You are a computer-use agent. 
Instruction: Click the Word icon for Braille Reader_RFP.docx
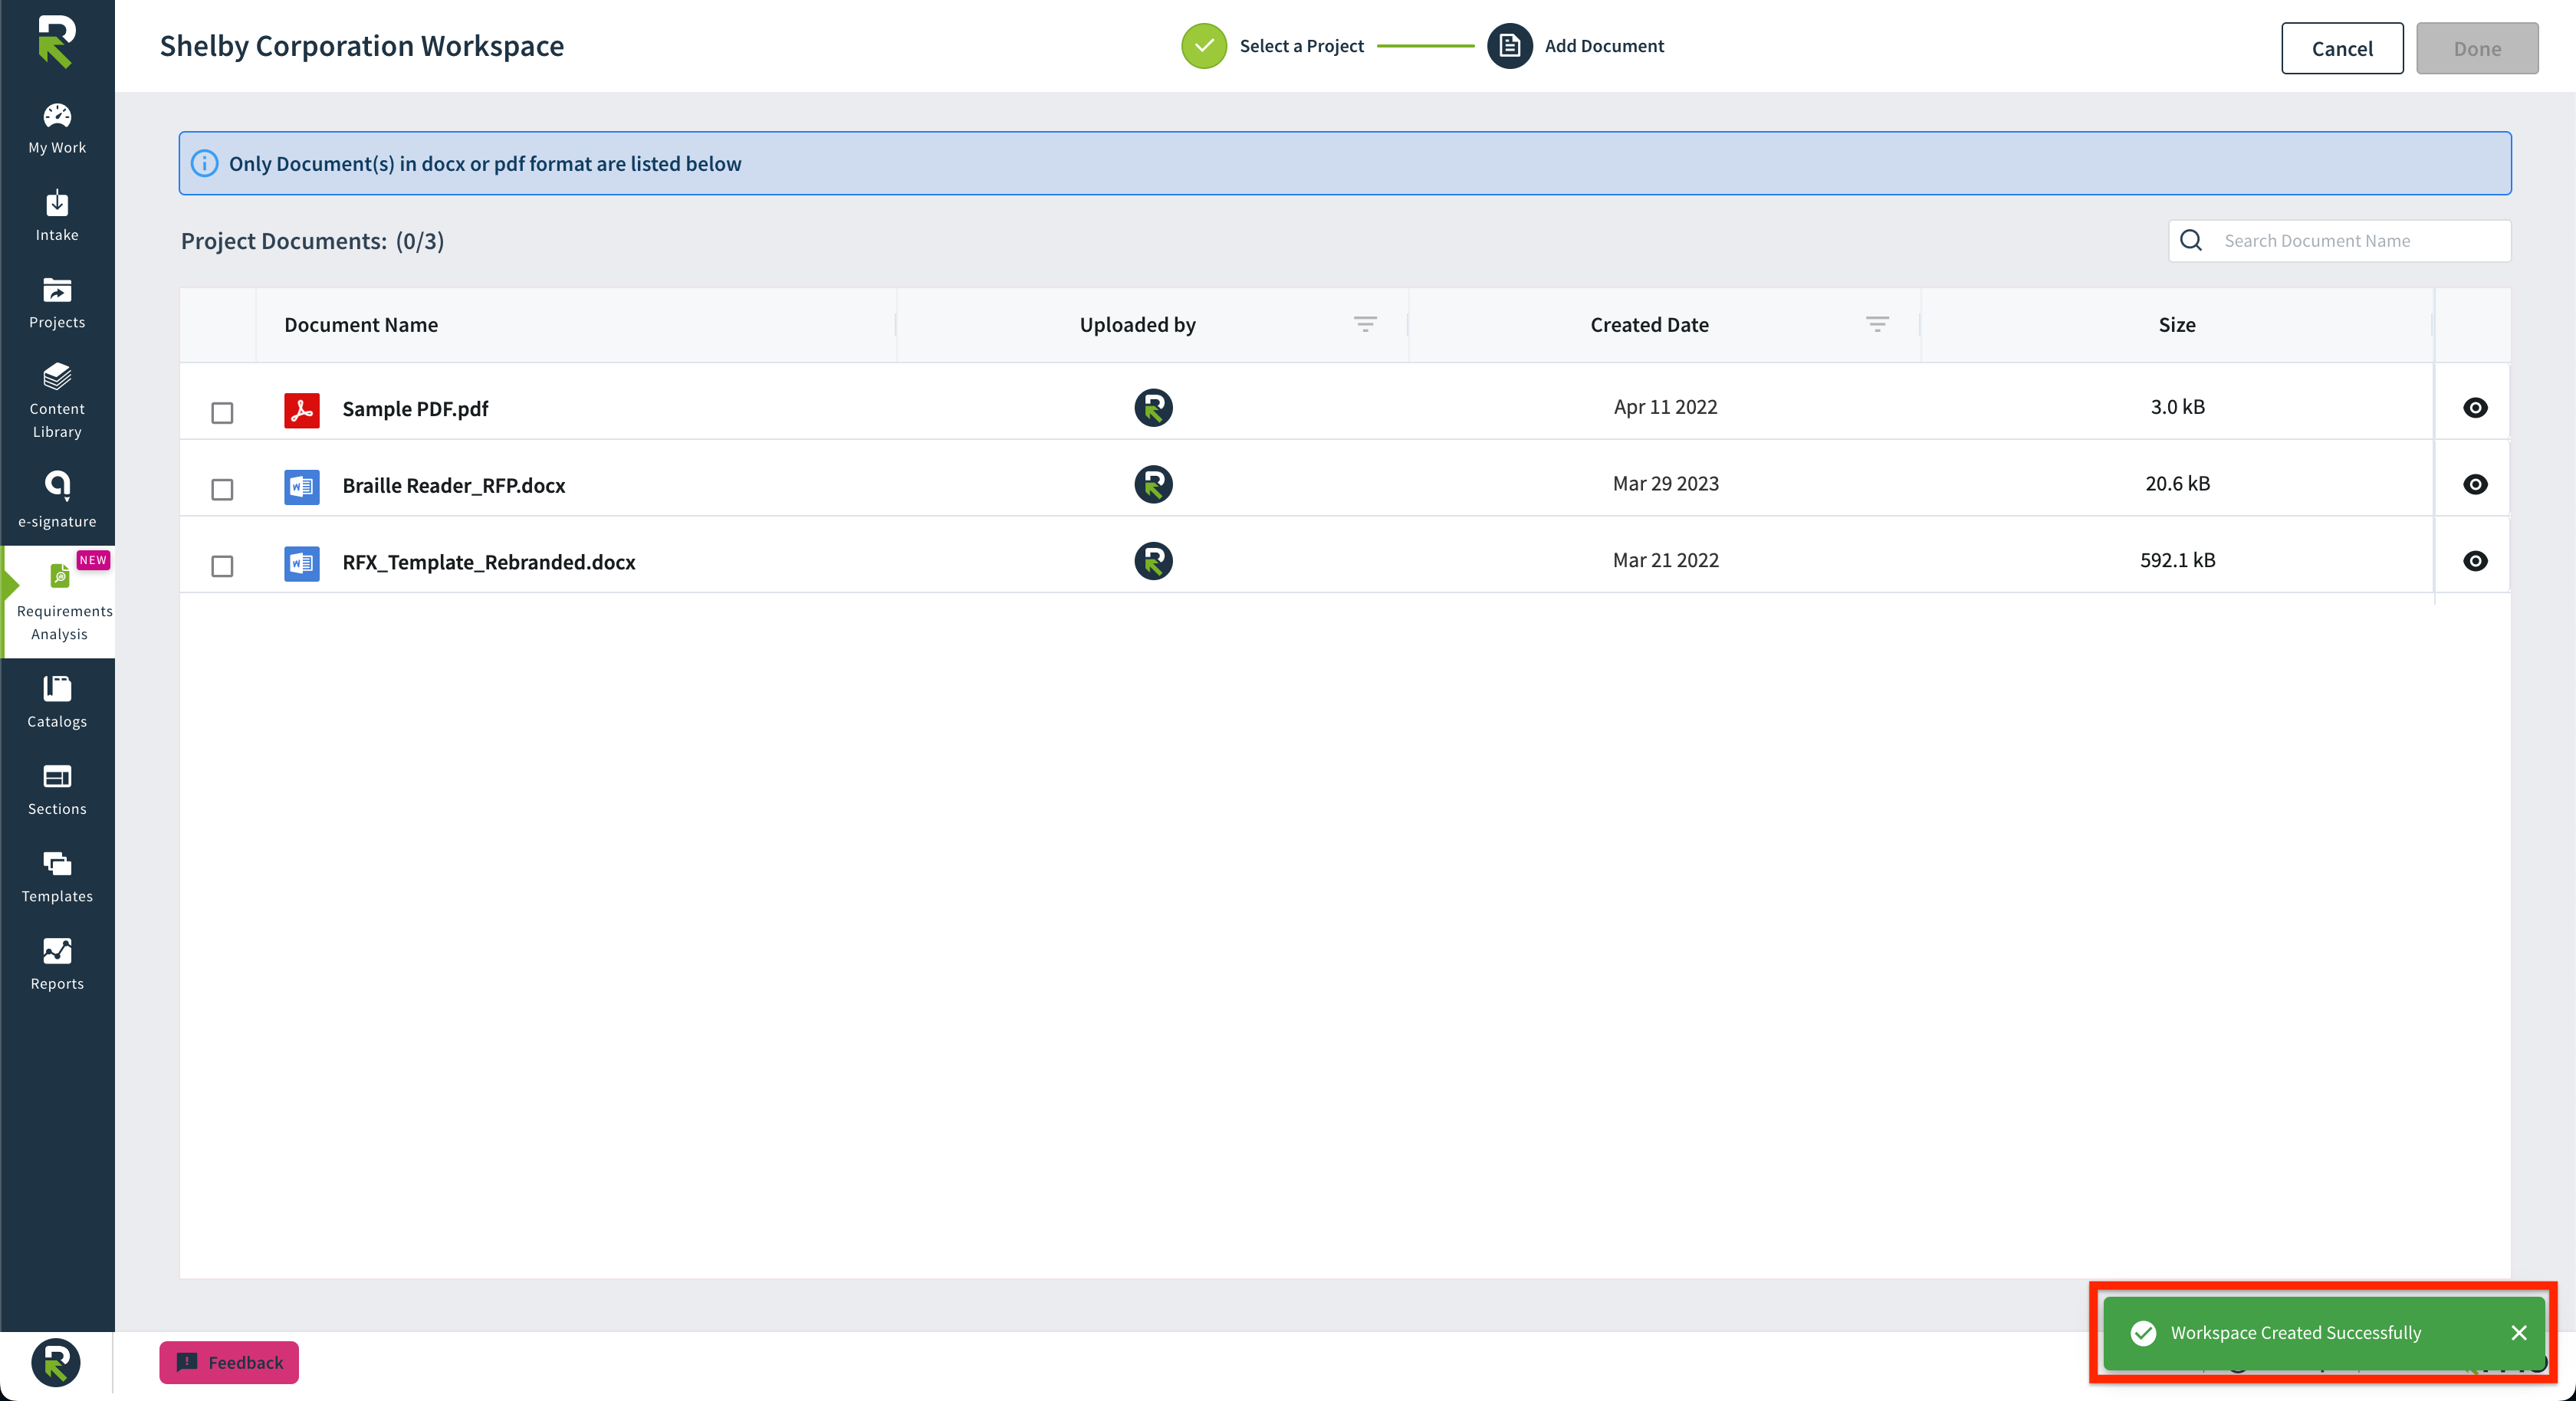coord(301,486)
